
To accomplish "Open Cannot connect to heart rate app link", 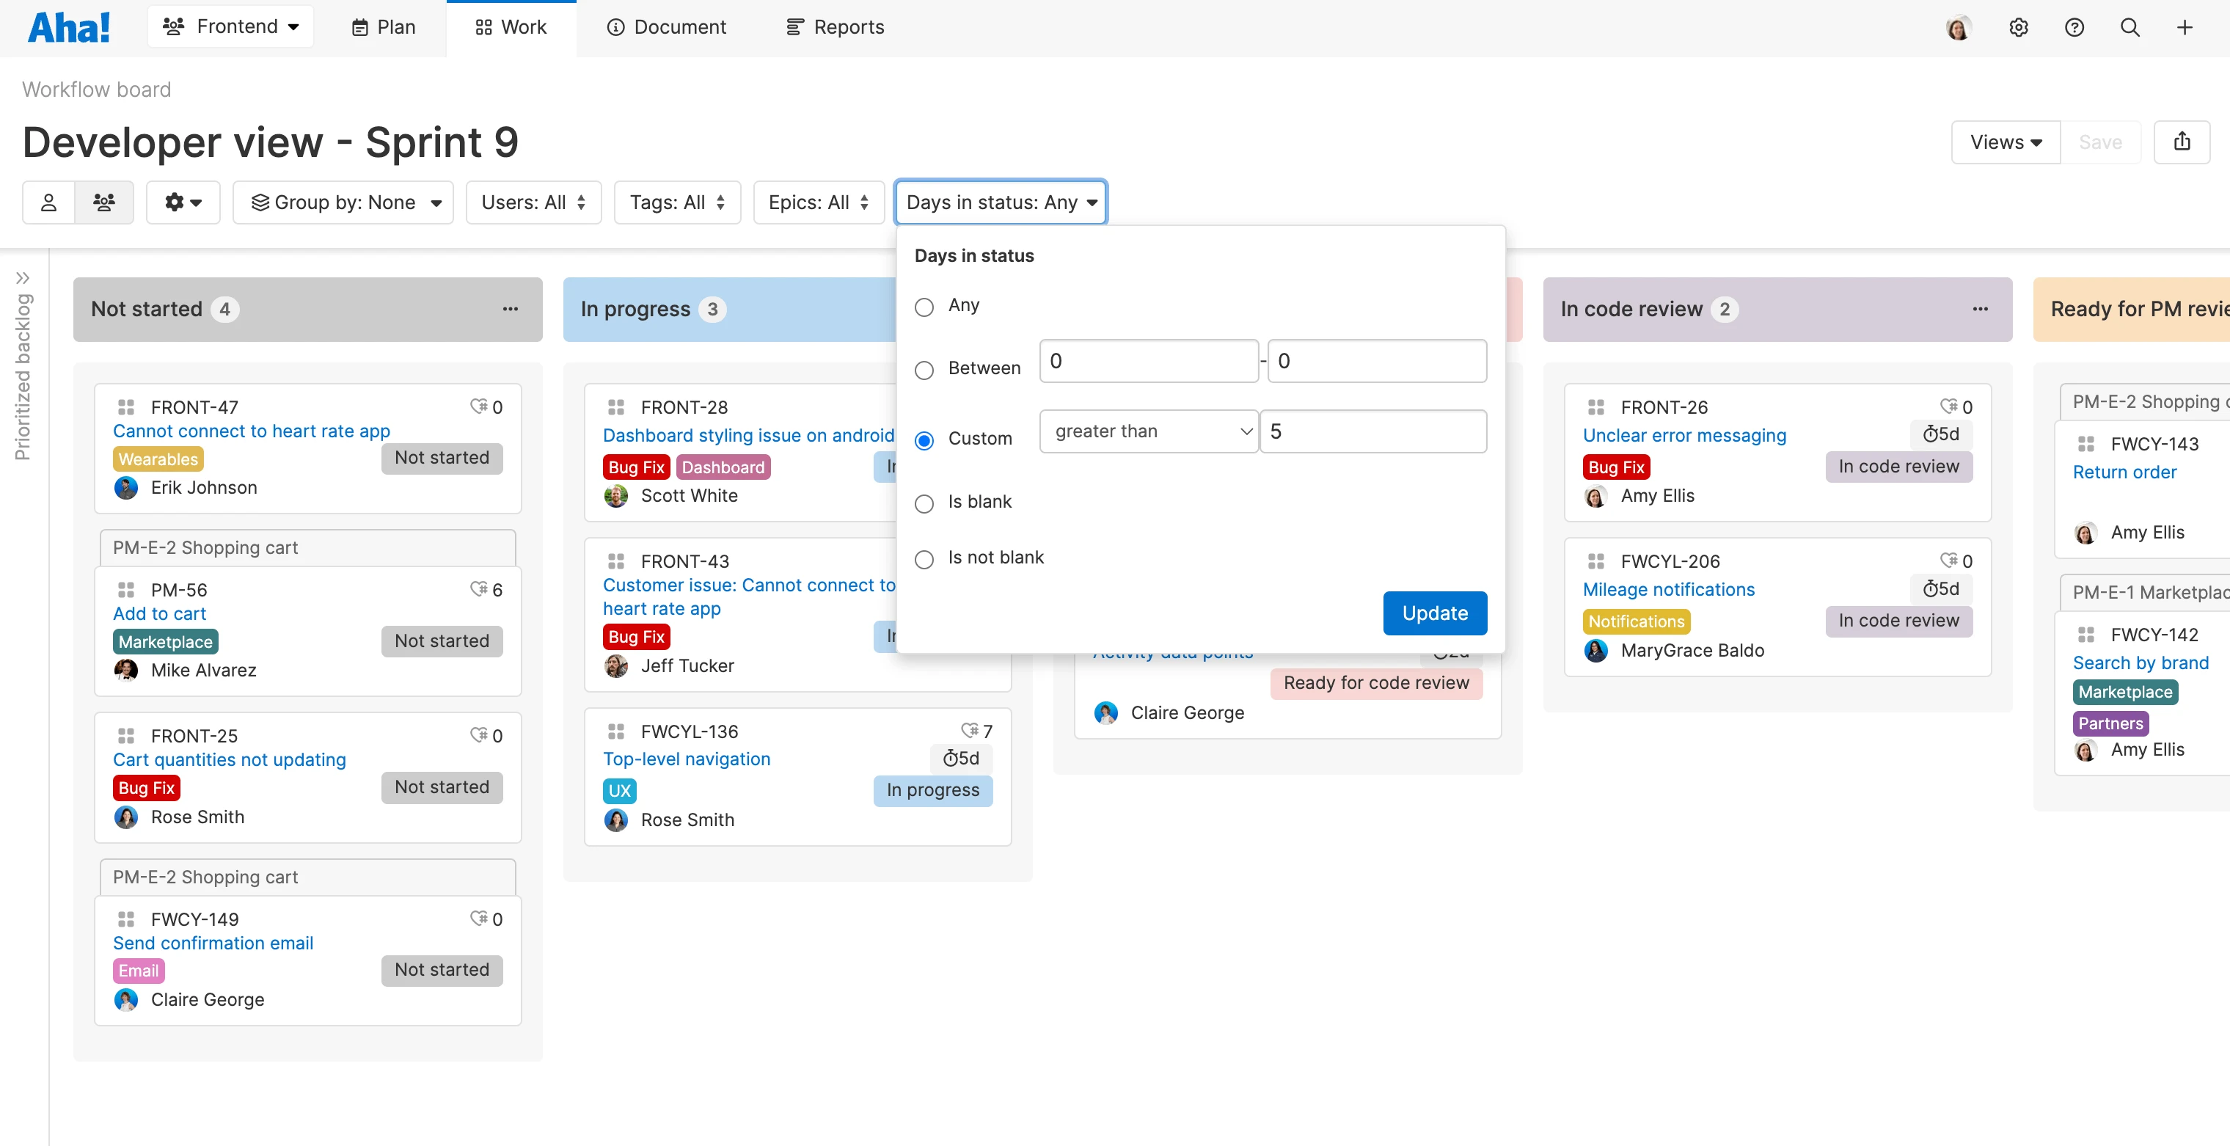I will 251,431.
